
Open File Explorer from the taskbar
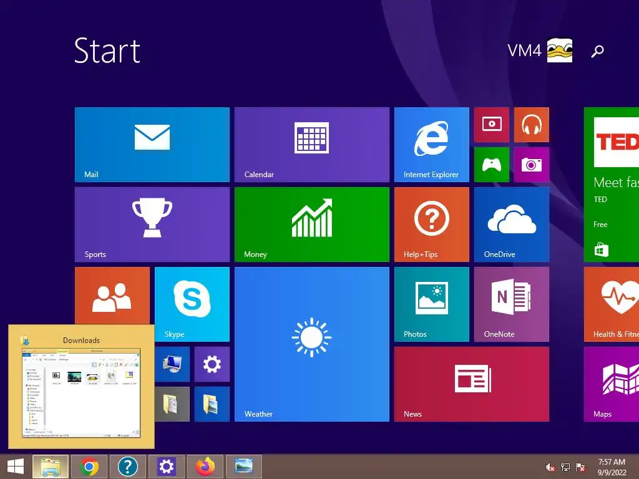(51, 467)
